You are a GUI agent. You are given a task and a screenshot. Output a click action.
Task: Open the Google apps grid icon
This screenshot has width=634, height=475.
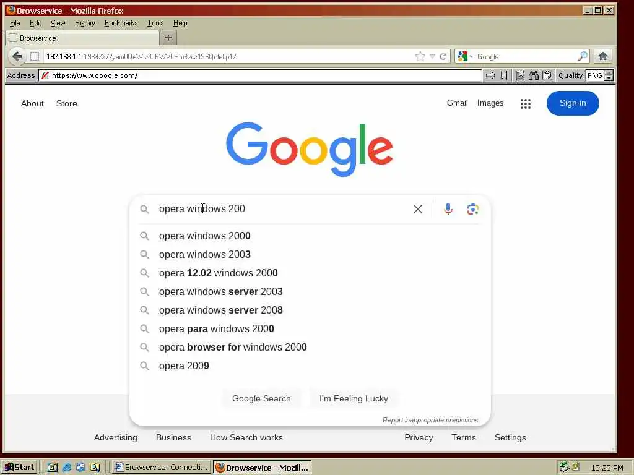click(x=525, y=104)
